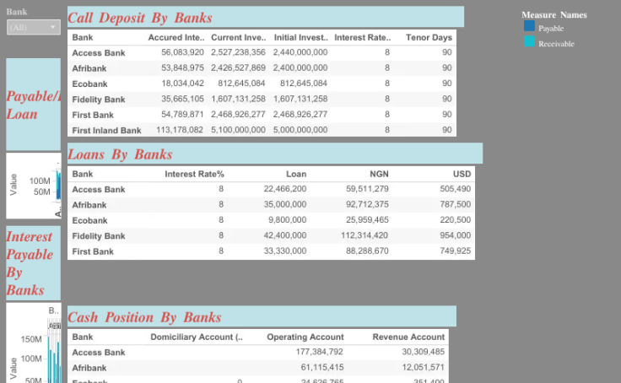Select Afribank row in Cash Position table
This screenshot has height=383, width=621.
258,368
